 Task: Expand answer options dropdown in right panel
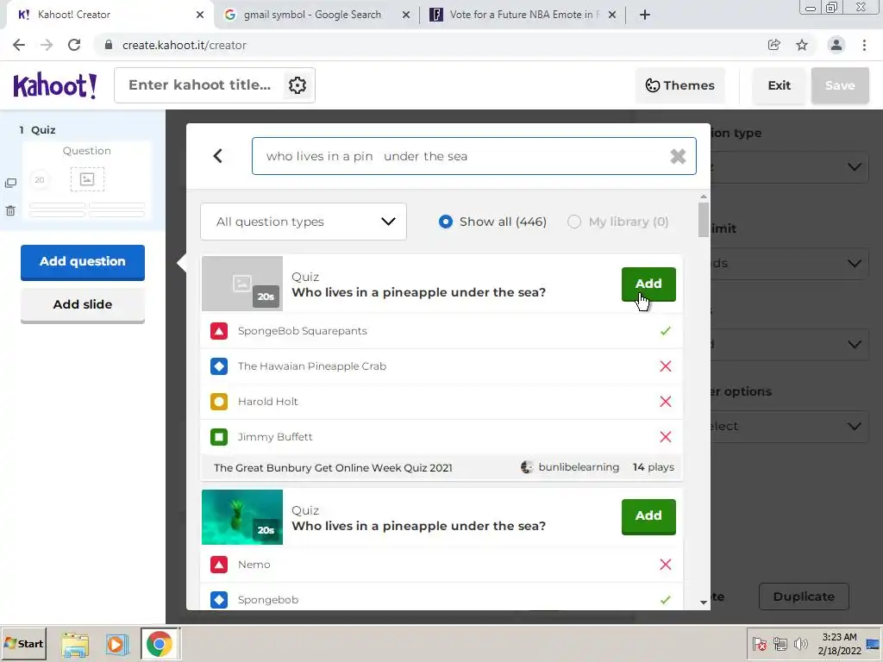click(x=855, y=426)
